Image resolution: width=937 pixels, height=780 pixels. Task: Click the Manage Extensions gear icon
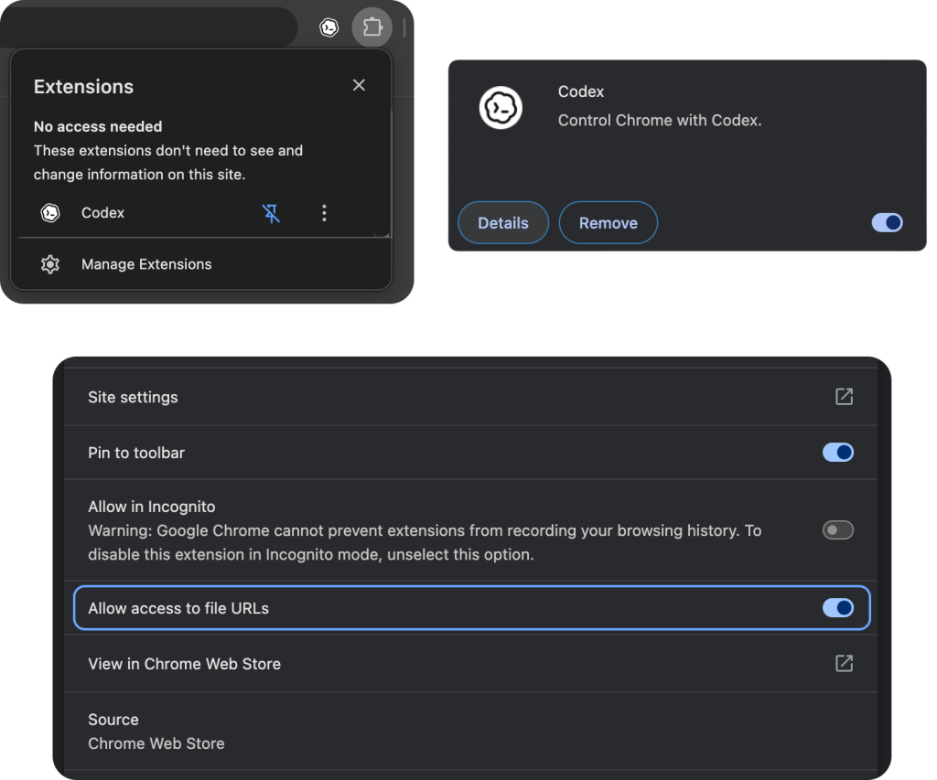click(x=50, y=264)
